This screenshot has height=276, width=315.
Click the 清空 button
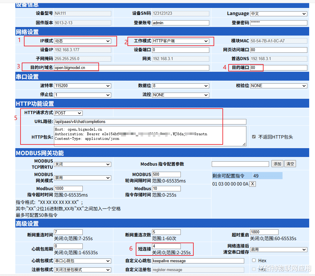290,164
